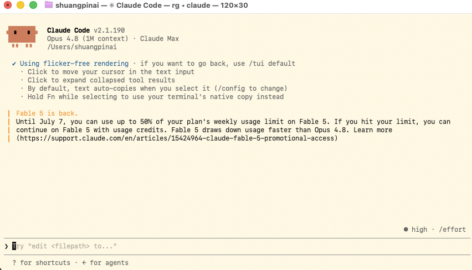
Task: Click the "/tui default" command text
Action: [x=272, y=64]
